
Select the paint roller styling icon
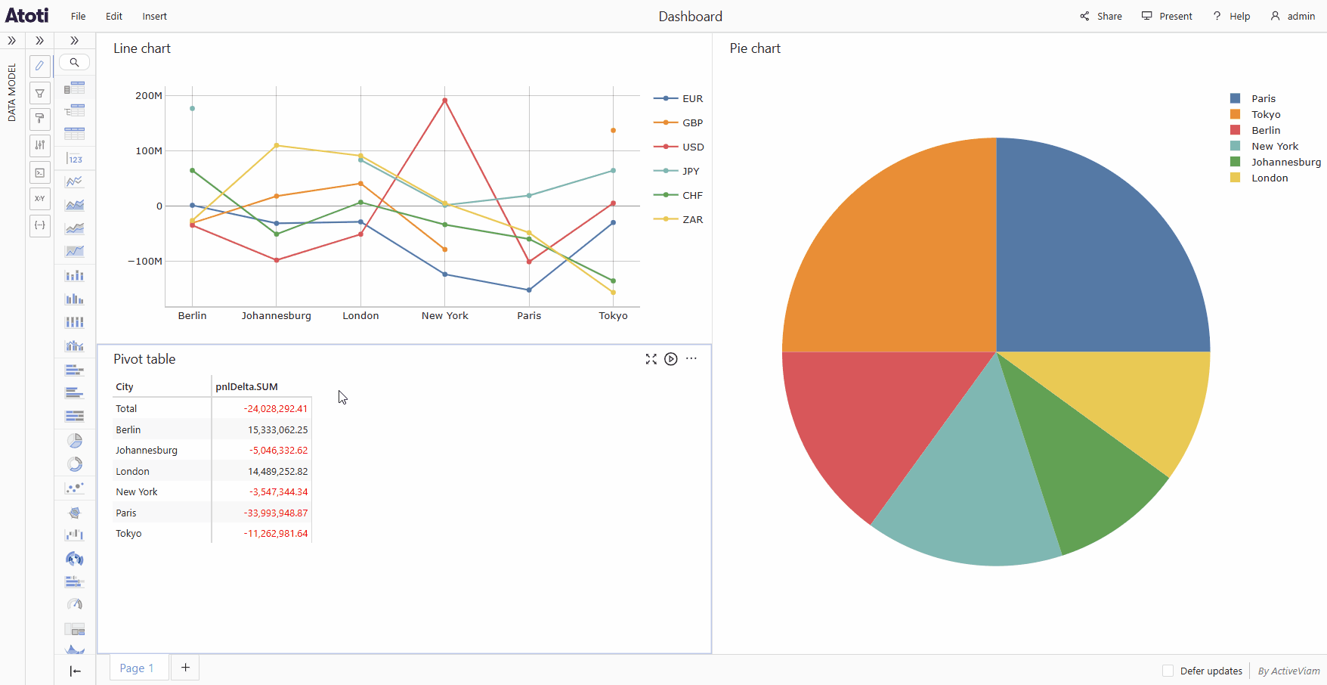39,119
